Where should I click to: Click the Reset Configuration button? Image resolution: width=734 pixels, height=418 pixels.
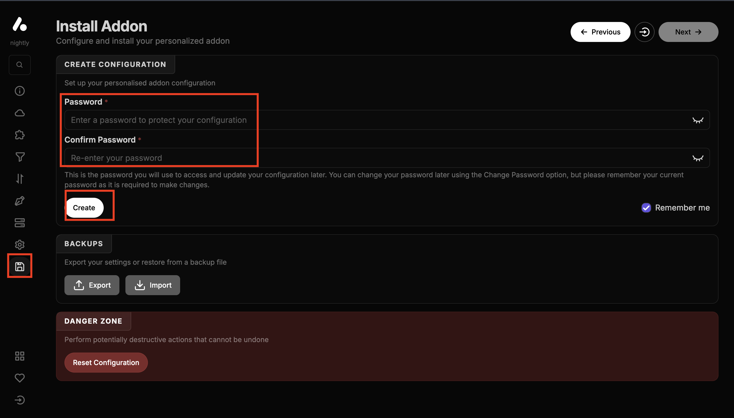(x=106, y=363)
